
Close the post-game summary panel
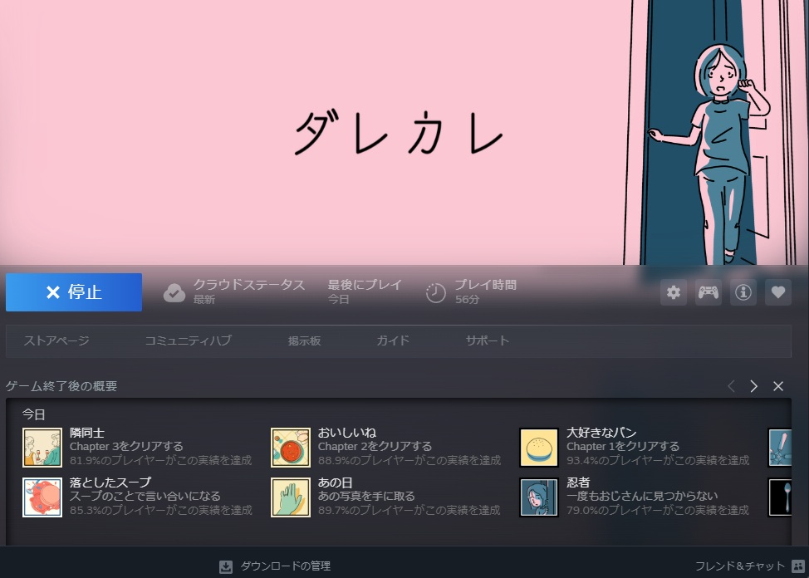(x=778, y=386)
